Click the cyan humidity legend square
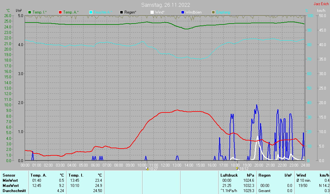The height and width of the screenshot is (194, 330). (x=91, y=12)
